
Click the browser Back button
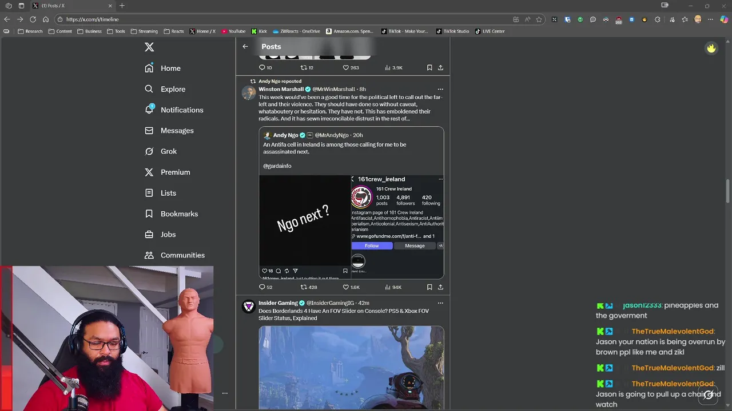[7, 19]
